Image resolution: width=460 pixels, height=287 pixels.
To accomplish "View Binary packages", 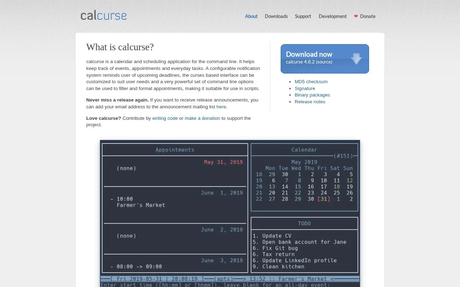I will click(x=312, y=95).
